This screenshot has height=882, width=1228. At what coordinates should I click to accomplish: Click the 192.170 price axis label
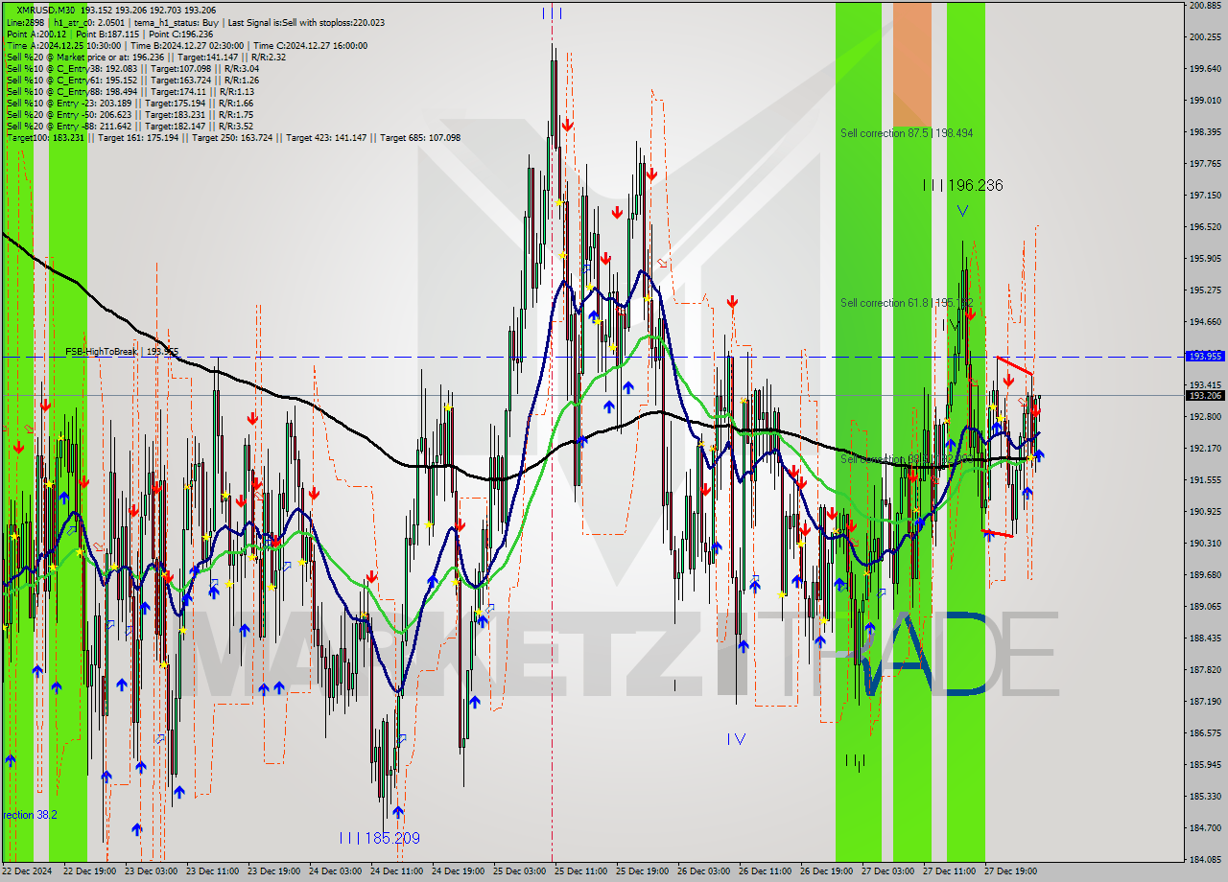[1205, 449]
